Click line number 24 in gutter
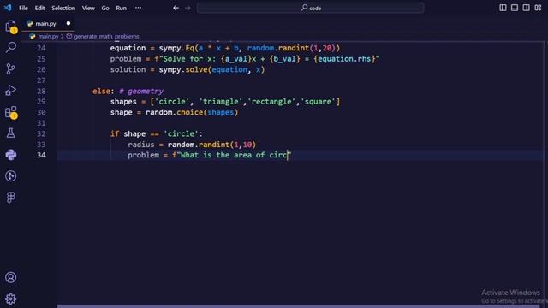548x308 pixels. [x=41, y=48]
